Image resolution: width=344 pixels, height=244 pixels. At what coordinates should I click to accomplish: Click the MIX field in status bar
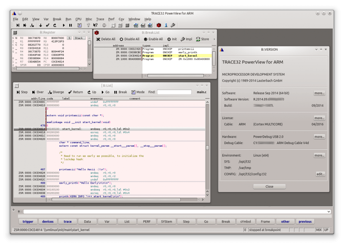pyautogui.click(x=319, y=230)
